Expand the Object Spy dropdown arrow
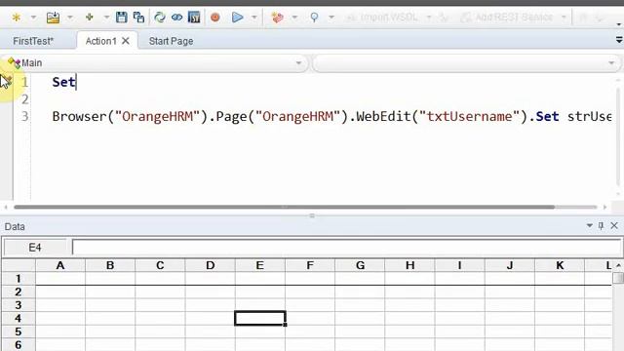The height and width of the screenshot is (351, 624). click(x=331, y=18)
